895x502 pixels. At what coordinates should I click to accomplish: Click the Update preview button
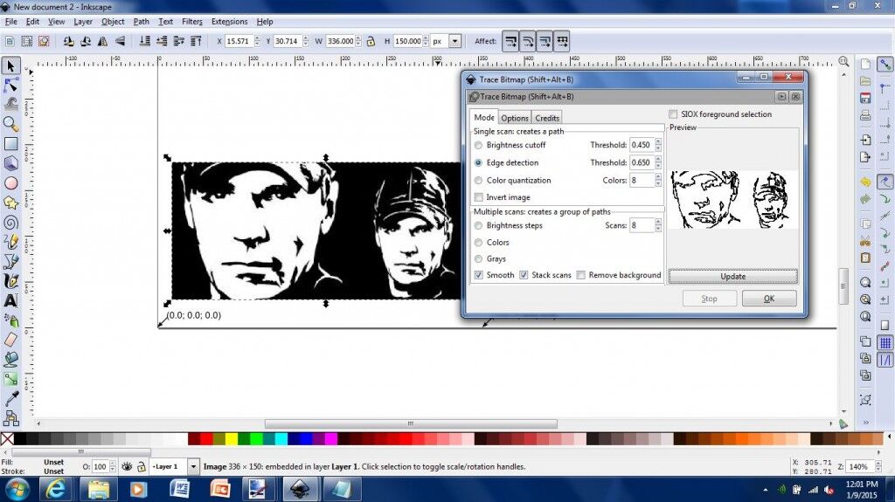click(732, 276)
